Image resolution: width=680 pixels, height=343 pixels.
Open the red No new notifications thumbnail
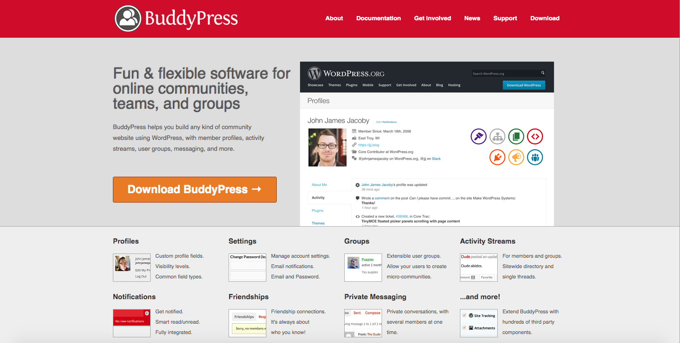(x=132, y=323)
